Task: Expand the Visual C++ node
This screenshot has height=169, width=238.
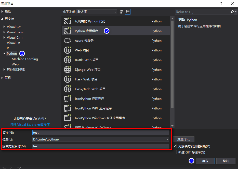Action: coord(4,37)
